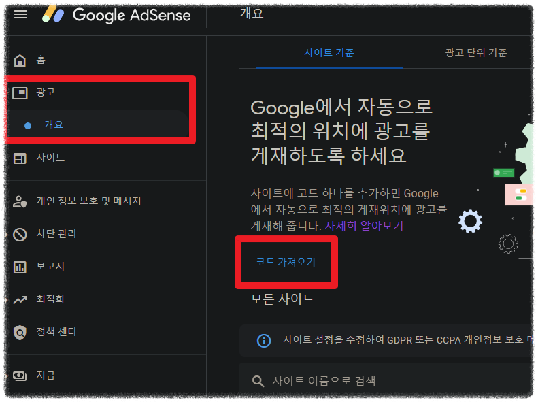The image size is (538, 402).
Task: Open the 보고서 menu item
Action: 50,266
